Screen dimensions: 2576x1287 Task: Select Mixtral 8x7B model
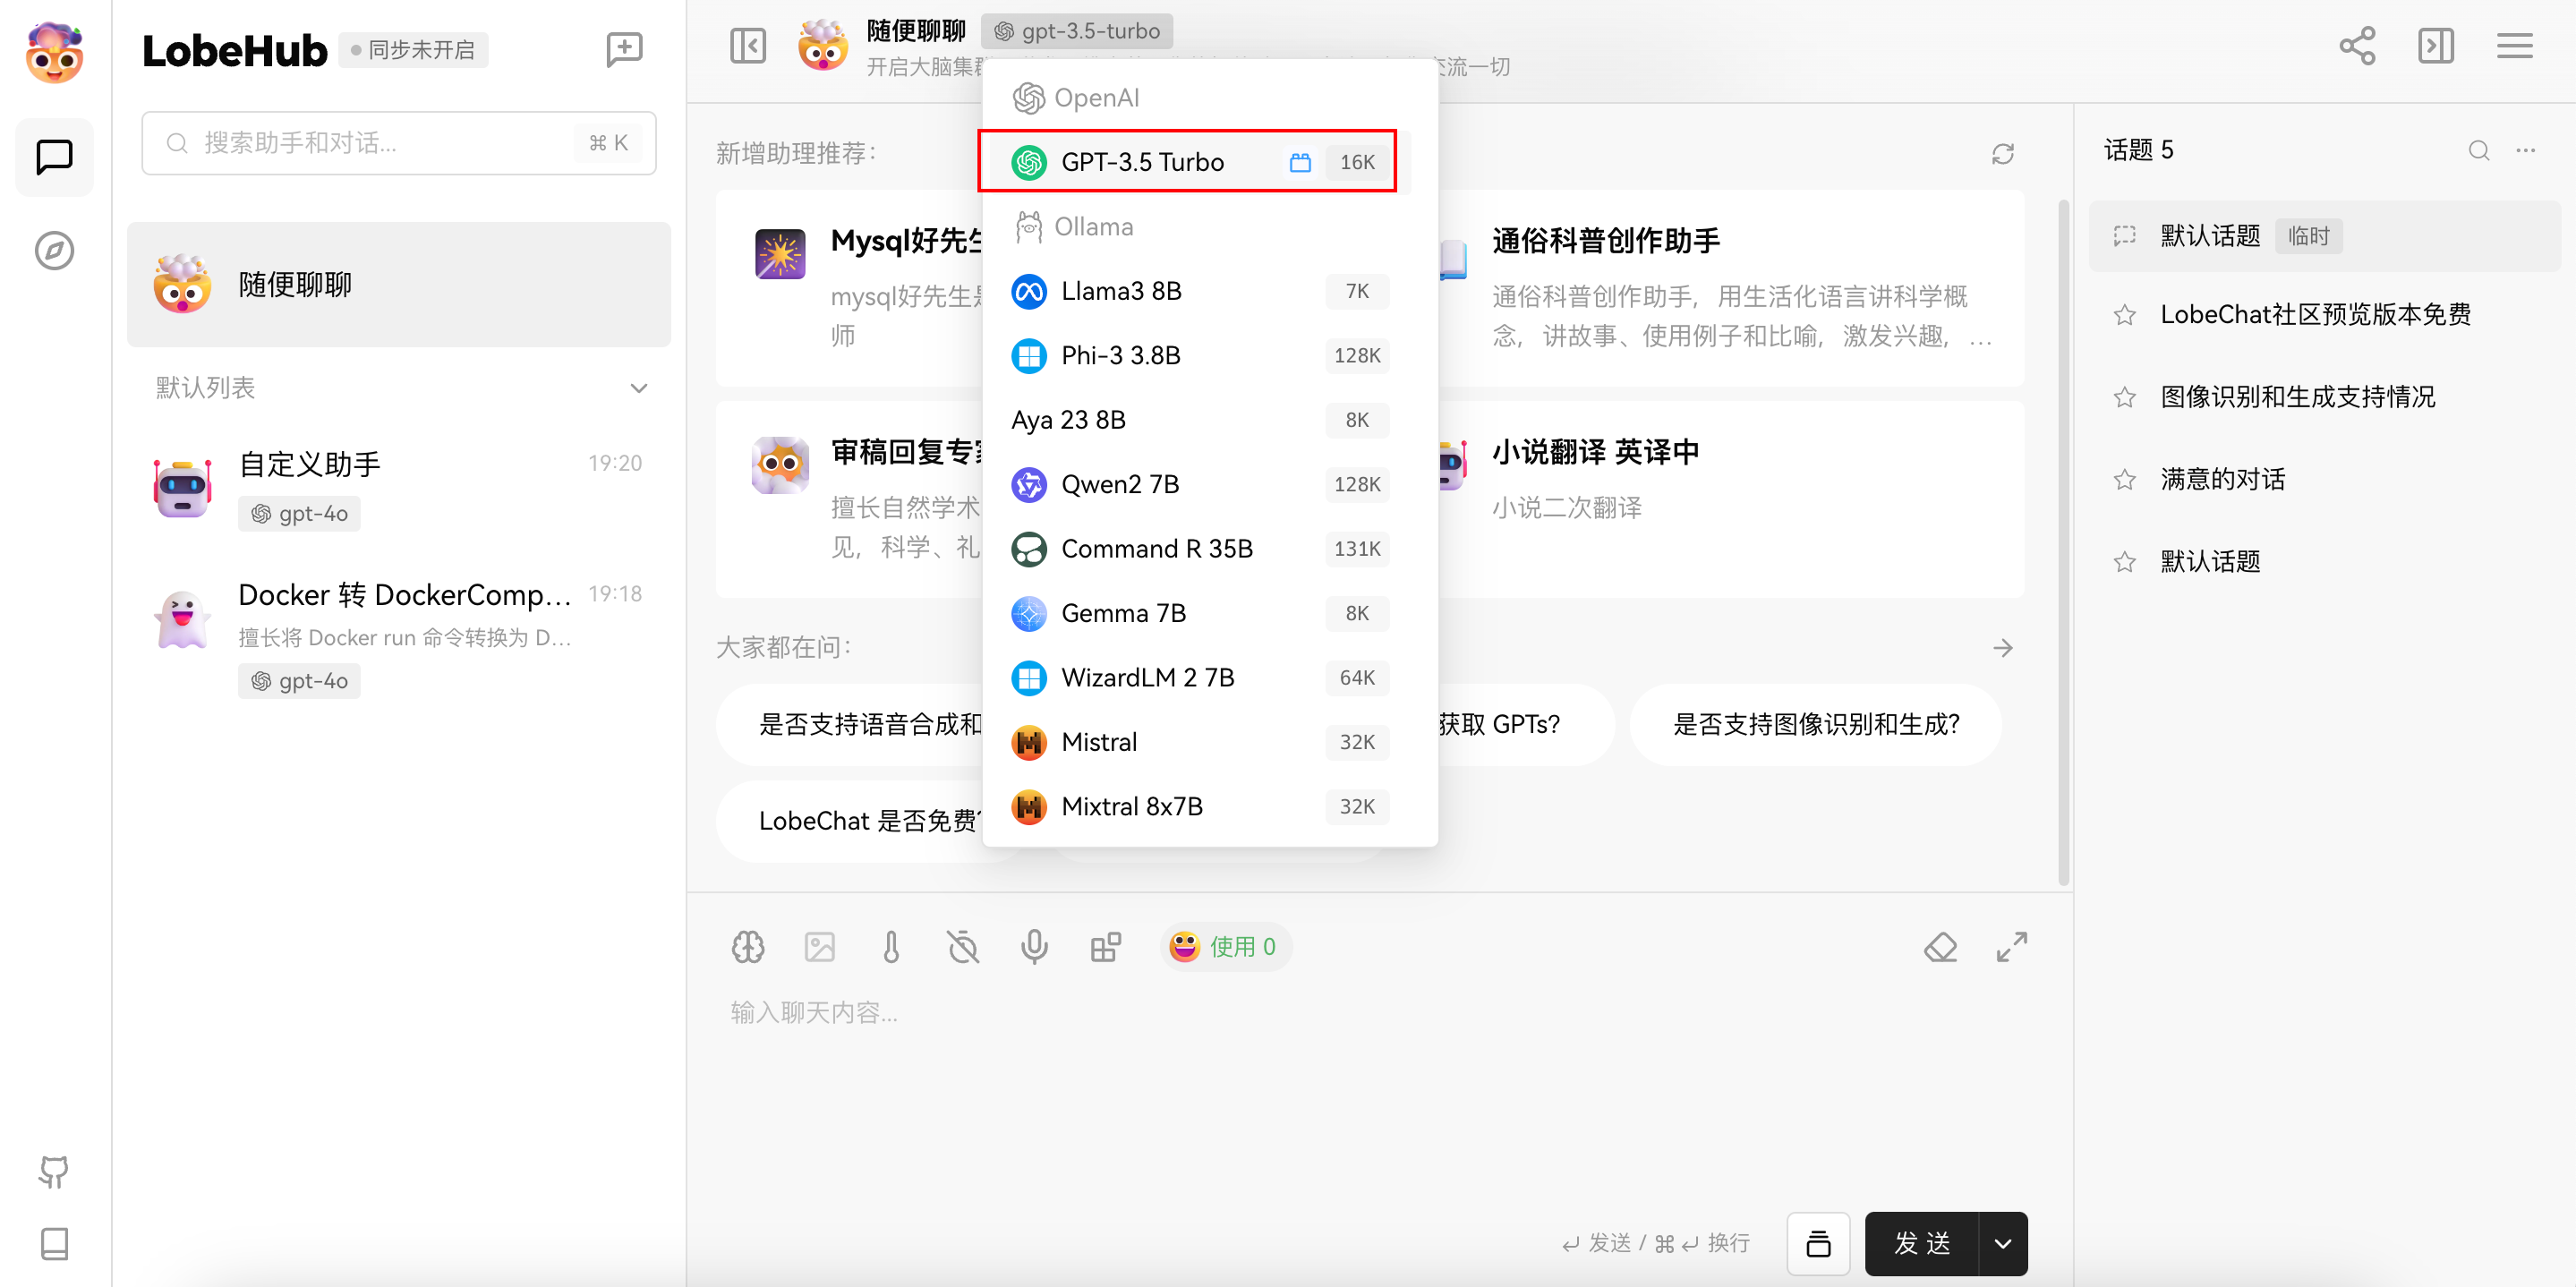point(1199,806)
